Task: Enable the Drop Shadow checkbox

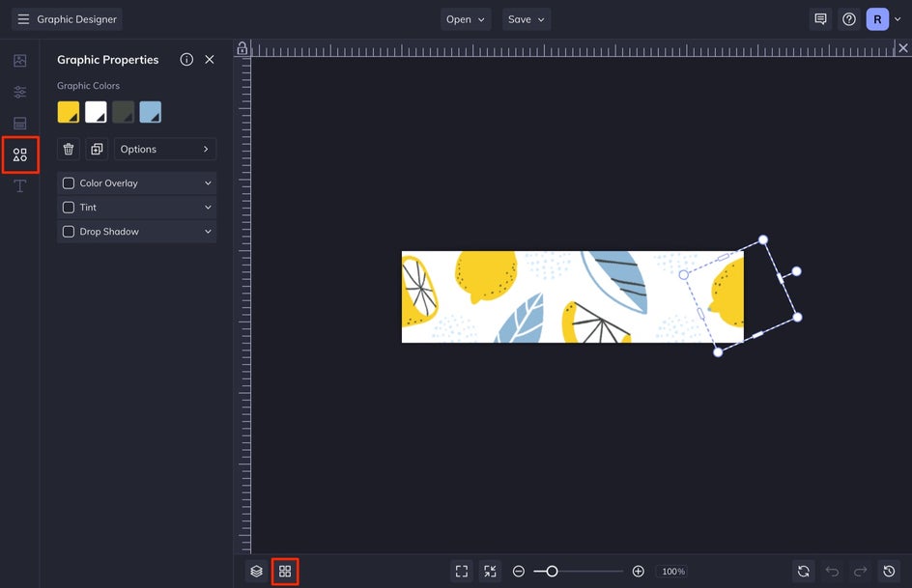Action: point(69,232)
